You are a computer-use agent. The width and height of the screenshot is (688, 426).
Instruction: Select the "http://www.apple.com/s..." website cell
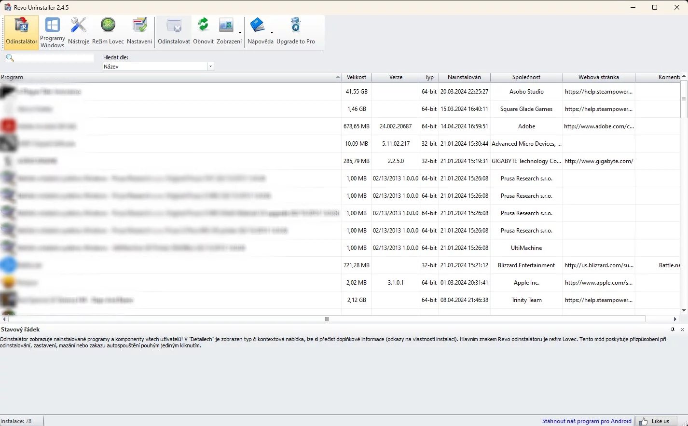pos(599,283)
